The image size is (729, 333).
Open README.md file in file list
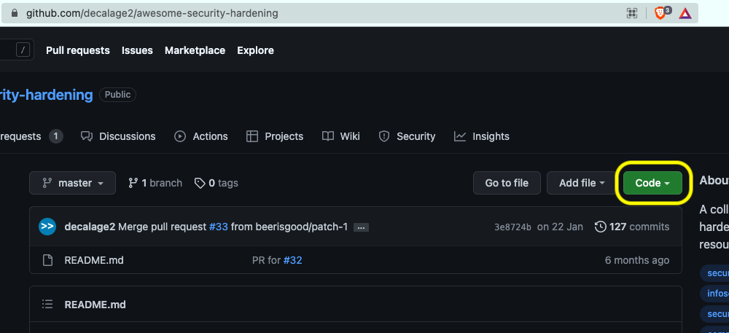[x=94, y=260]
